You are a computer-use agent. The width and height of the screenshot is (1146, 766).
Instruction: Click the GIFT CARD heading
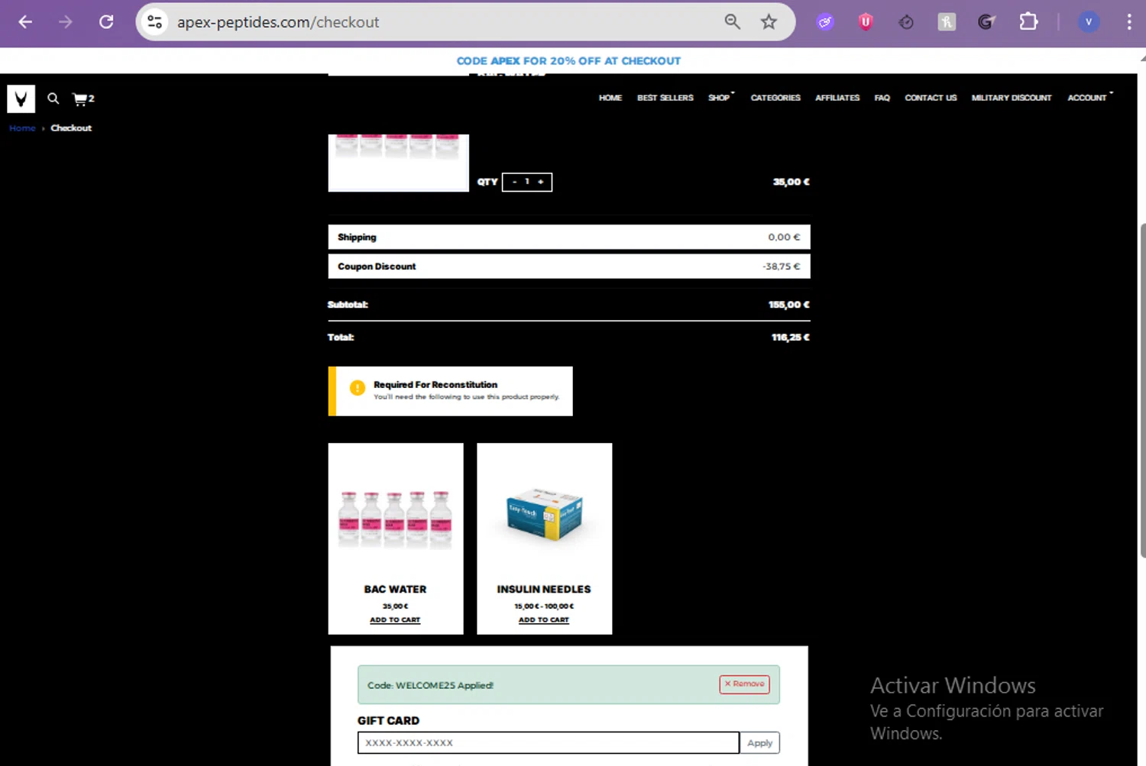coord(388,721)
